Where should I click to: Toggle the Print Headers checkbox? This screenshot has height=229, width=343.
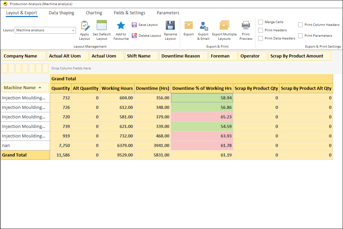pos(261,30)
